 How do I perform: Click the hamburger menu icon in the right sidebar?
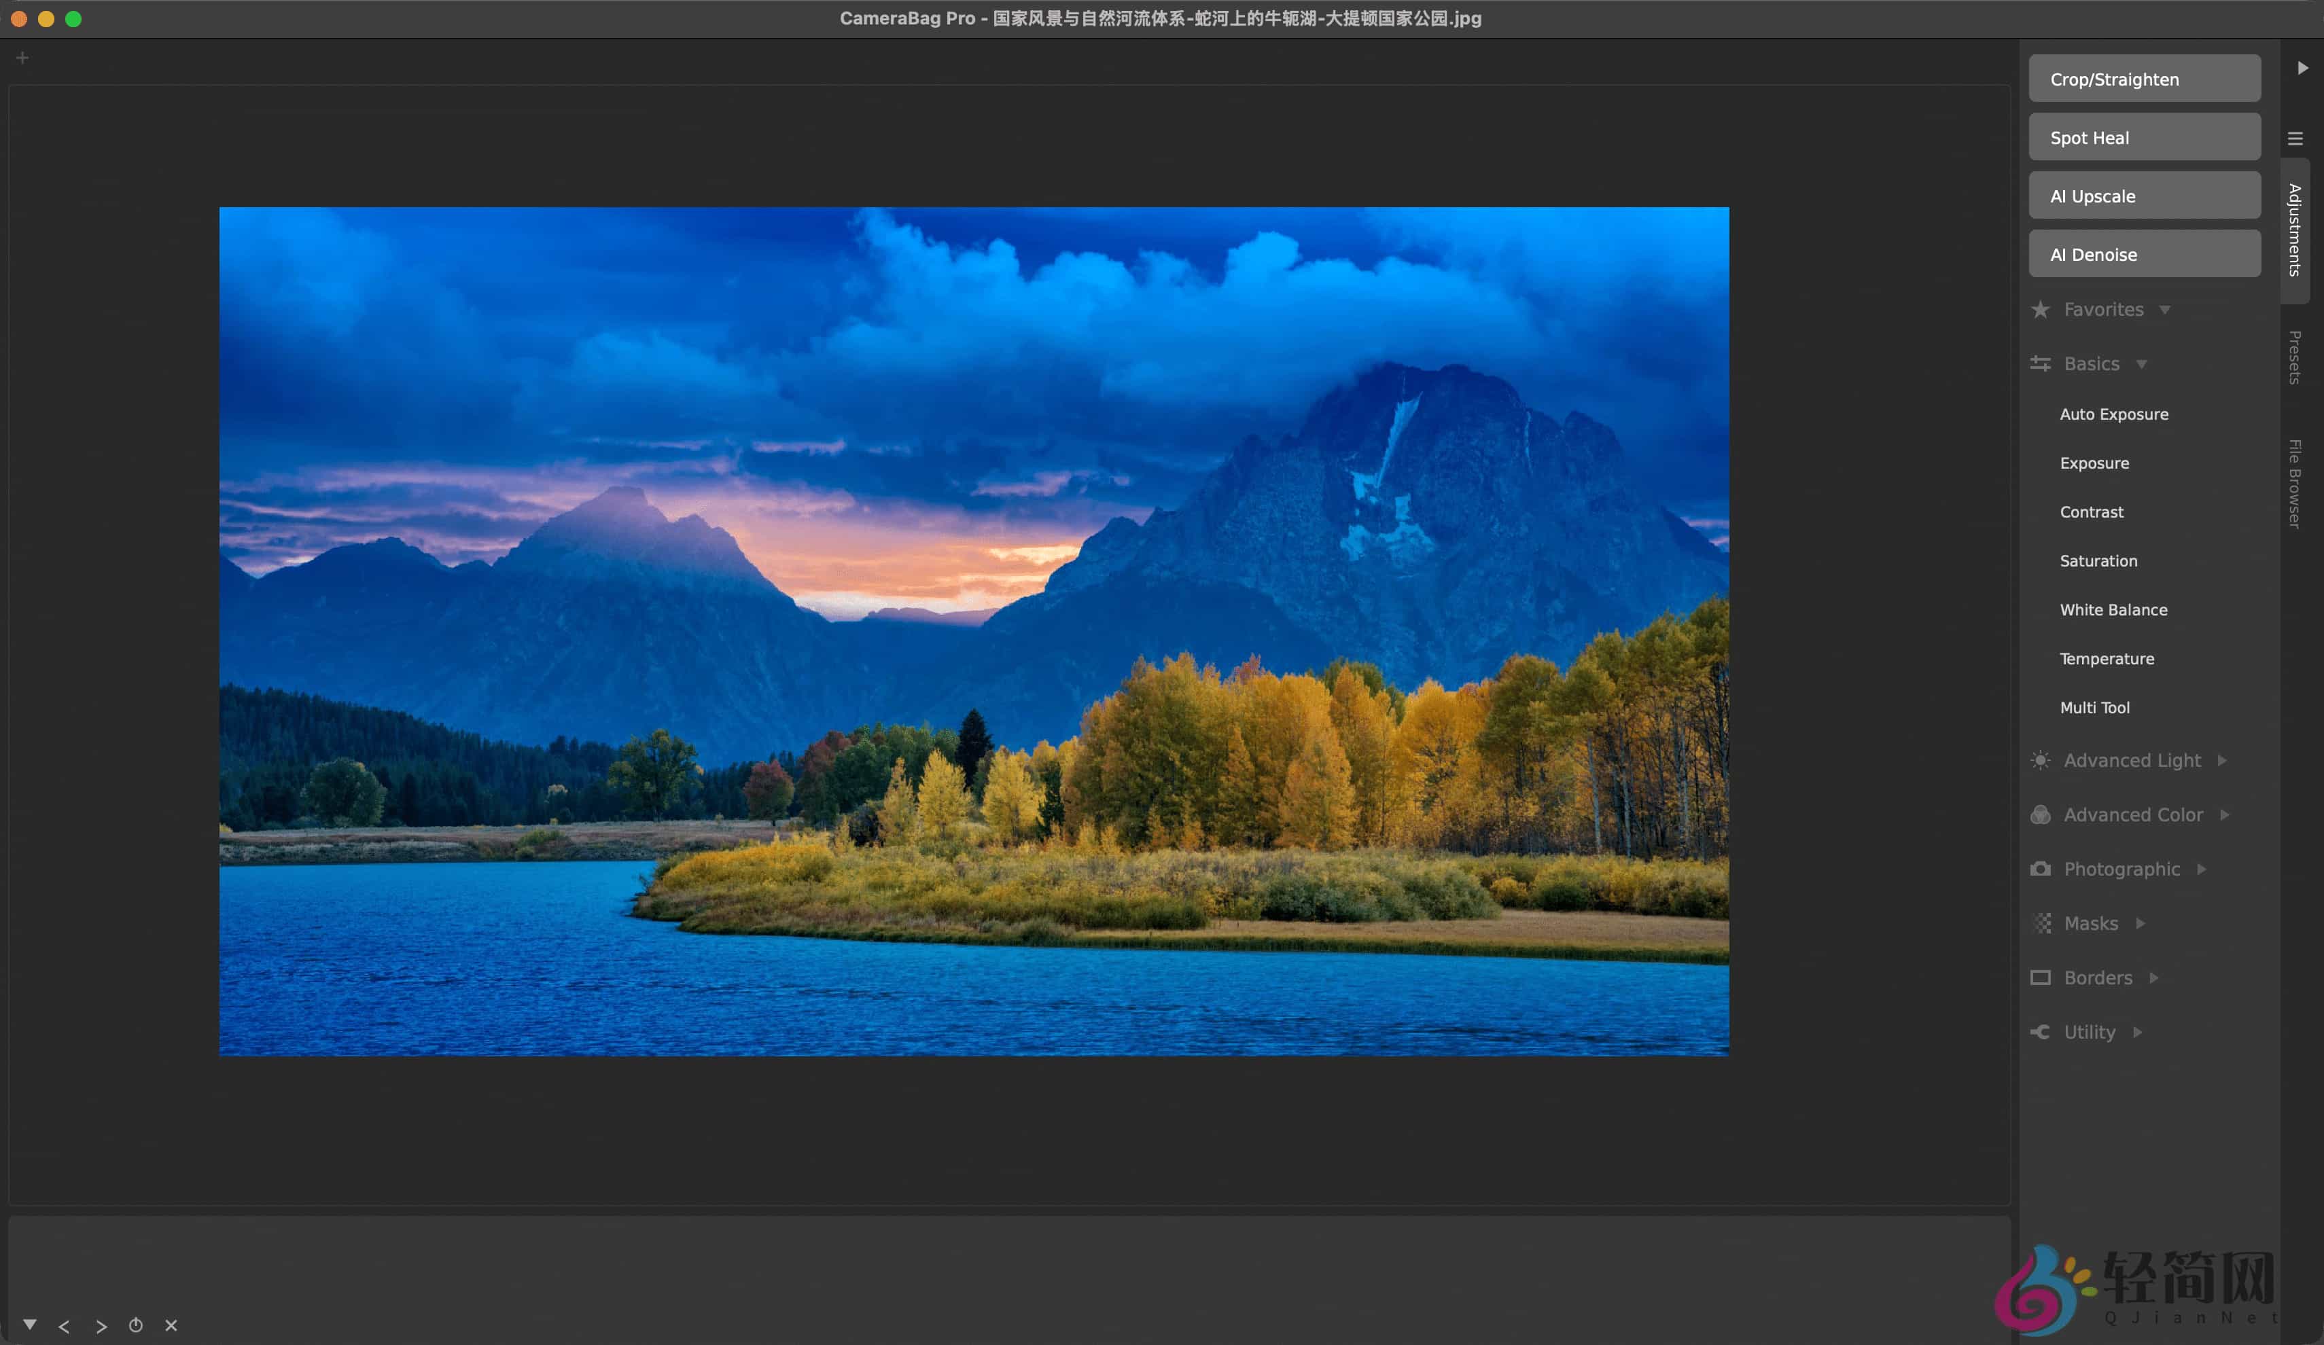[2295, 139]
